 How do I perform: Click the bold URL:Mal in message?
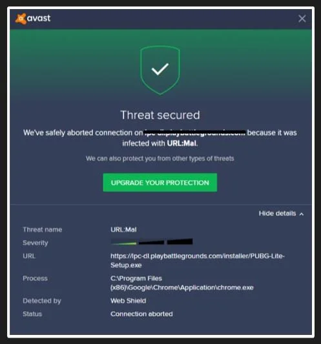[x=181, y=143]
